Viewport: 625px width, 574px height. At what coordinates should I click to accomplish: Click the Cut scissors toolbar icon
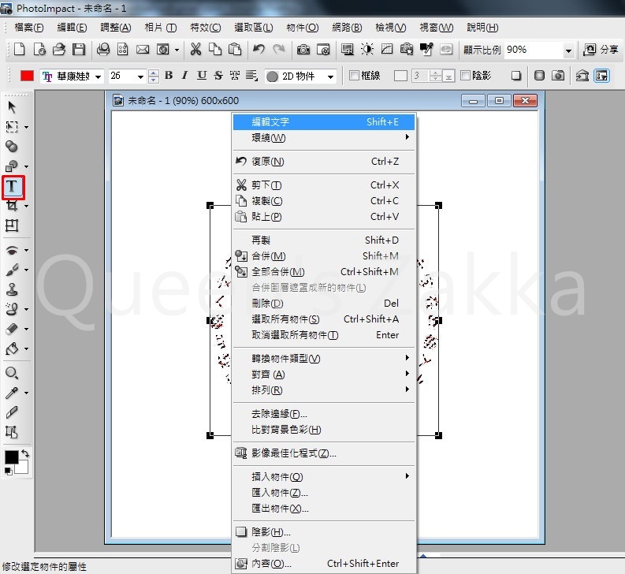[x=195, y=50]
